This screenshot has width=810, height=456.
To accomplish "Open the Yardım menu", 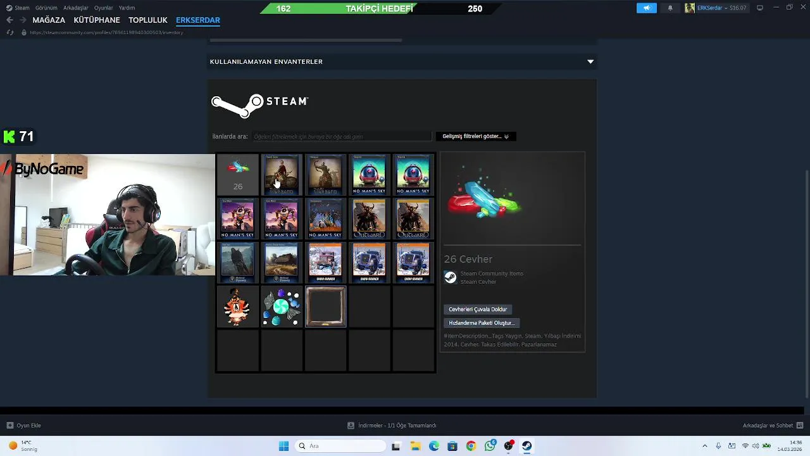I will (127, 8).
